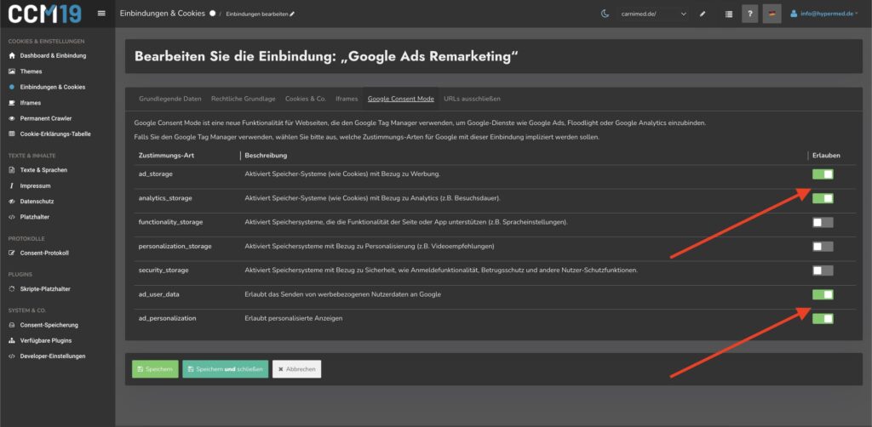The image size is (872, 427).
Task: Toggle dark mode moon icon
Action: [605, 14]
